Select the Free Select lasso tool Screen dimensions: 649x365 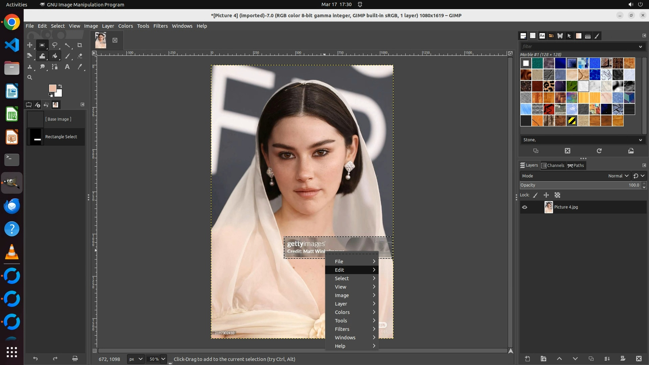(x=55, y=45)
